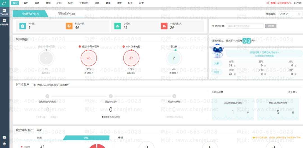Screen dimensions: 303x148
Task: Switch to 我的客户(20) tab
Action: [x=66, y=14]
